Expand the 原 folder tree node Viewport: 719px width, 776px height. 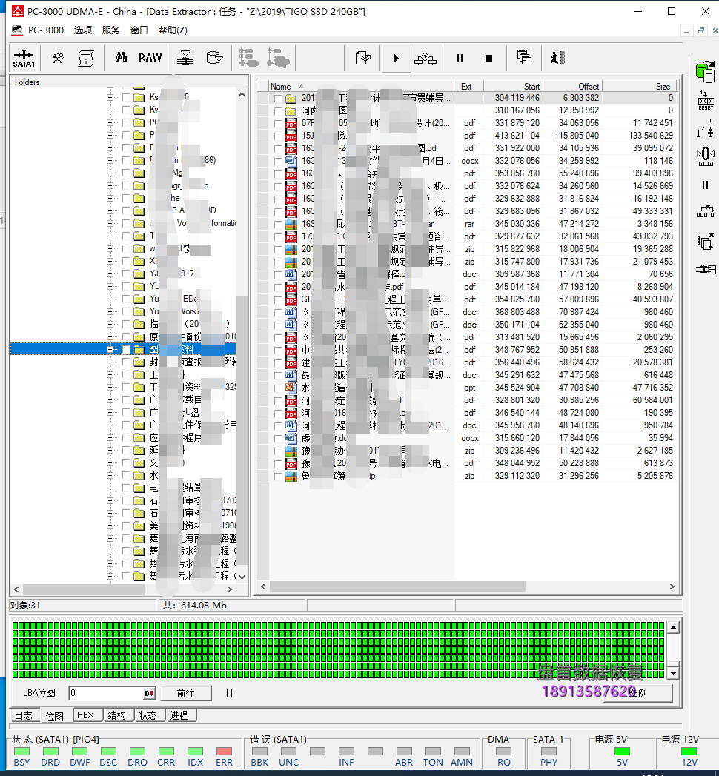point(110,336)
